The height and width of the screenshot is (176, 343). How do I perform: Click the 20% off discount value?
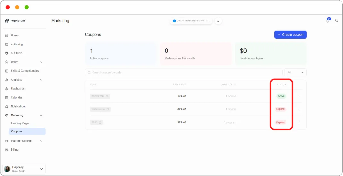[182, 109]
